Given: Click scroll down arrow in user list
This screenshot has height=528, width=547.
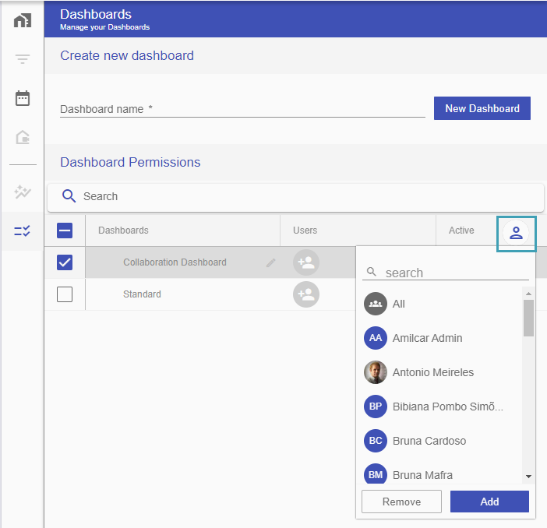Looking at the screenshot, I should click(x=528, y=477).
